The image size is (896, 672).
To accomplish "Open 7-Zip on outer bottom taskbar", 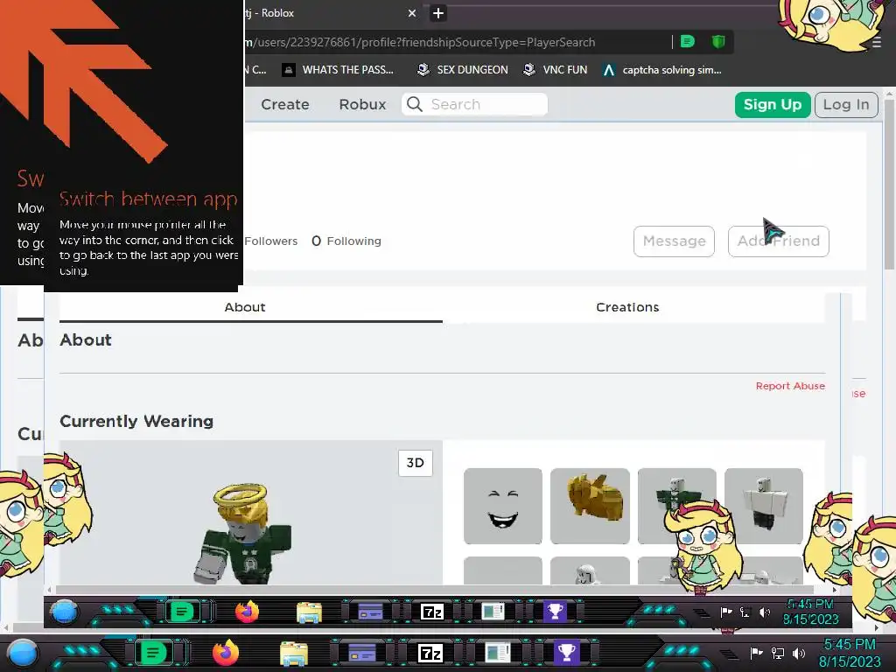I will coord(430,653).
